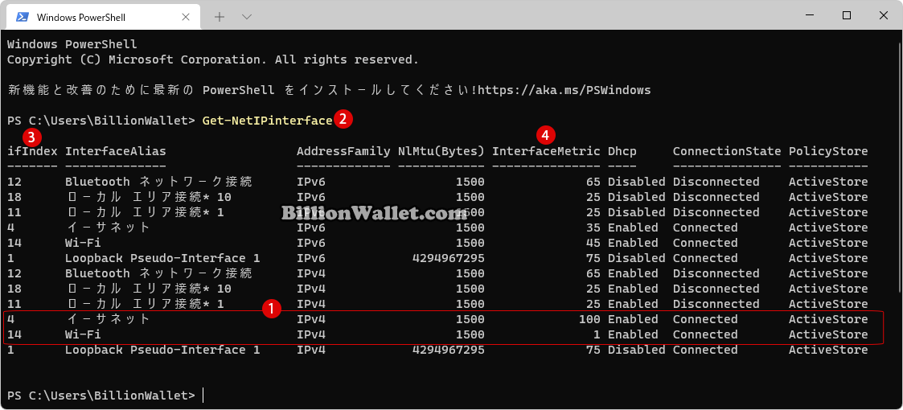The width and height of the screenshot is (903, 410).
Task: Maximize the terminal window
Action: [x=847, y=15]
